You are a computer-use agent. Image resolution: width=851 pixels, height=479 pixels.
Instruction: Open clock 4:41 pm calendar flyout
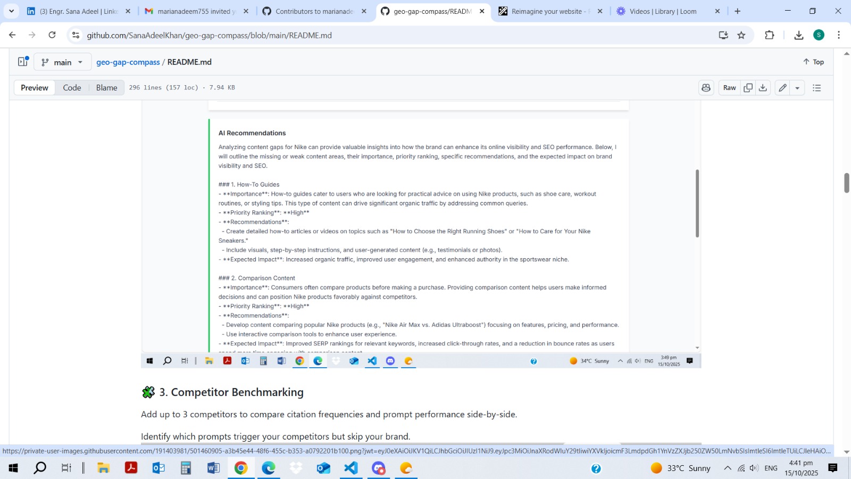tap(801, 468)
